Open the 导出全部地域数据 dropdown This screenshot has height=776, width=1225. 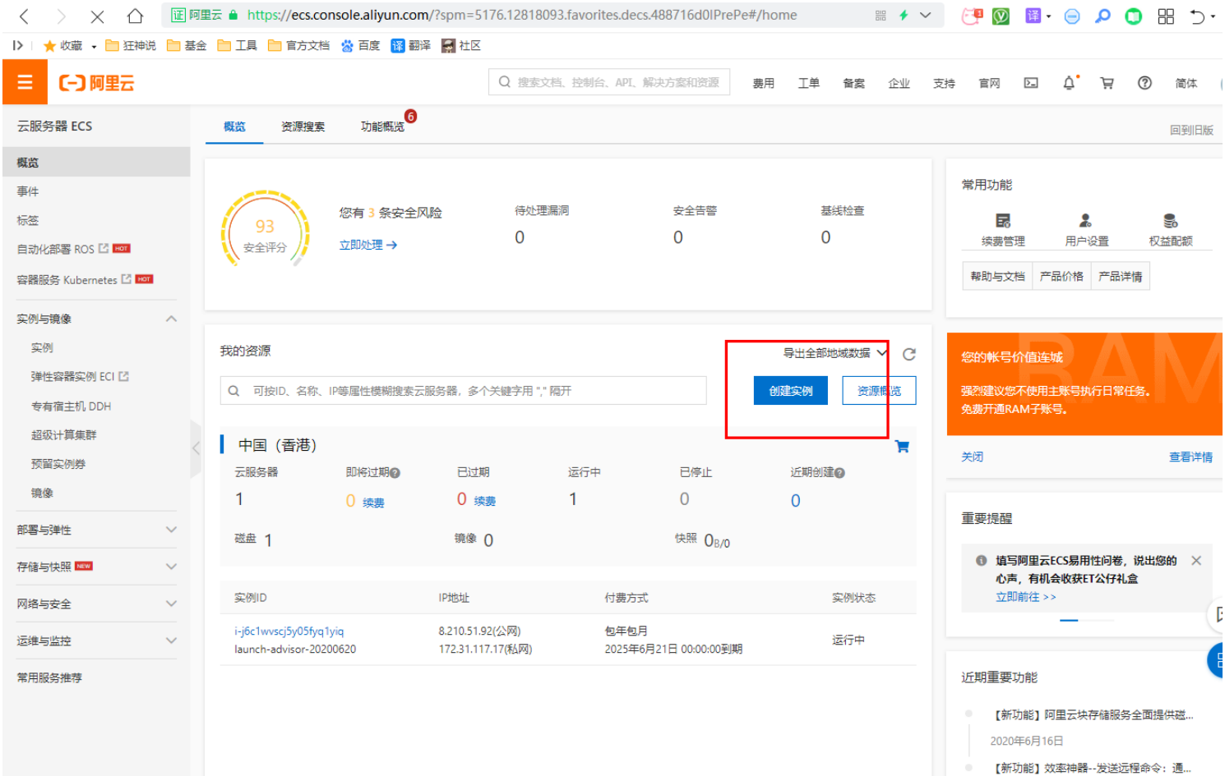[x=834, y=353]
